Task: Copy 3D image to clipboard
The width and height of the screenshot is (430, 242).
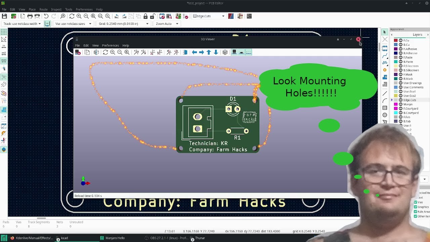Action: tap(87, 52)
